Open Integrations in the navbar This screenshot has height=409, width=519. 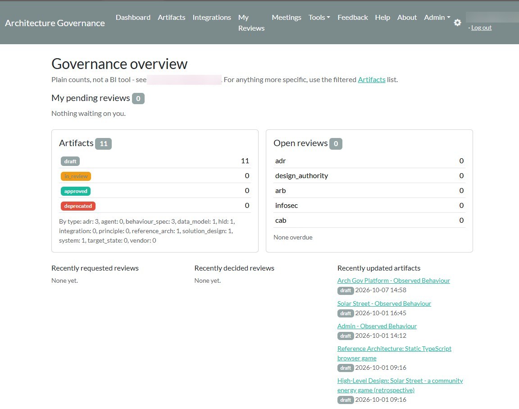tap(212, 17)
